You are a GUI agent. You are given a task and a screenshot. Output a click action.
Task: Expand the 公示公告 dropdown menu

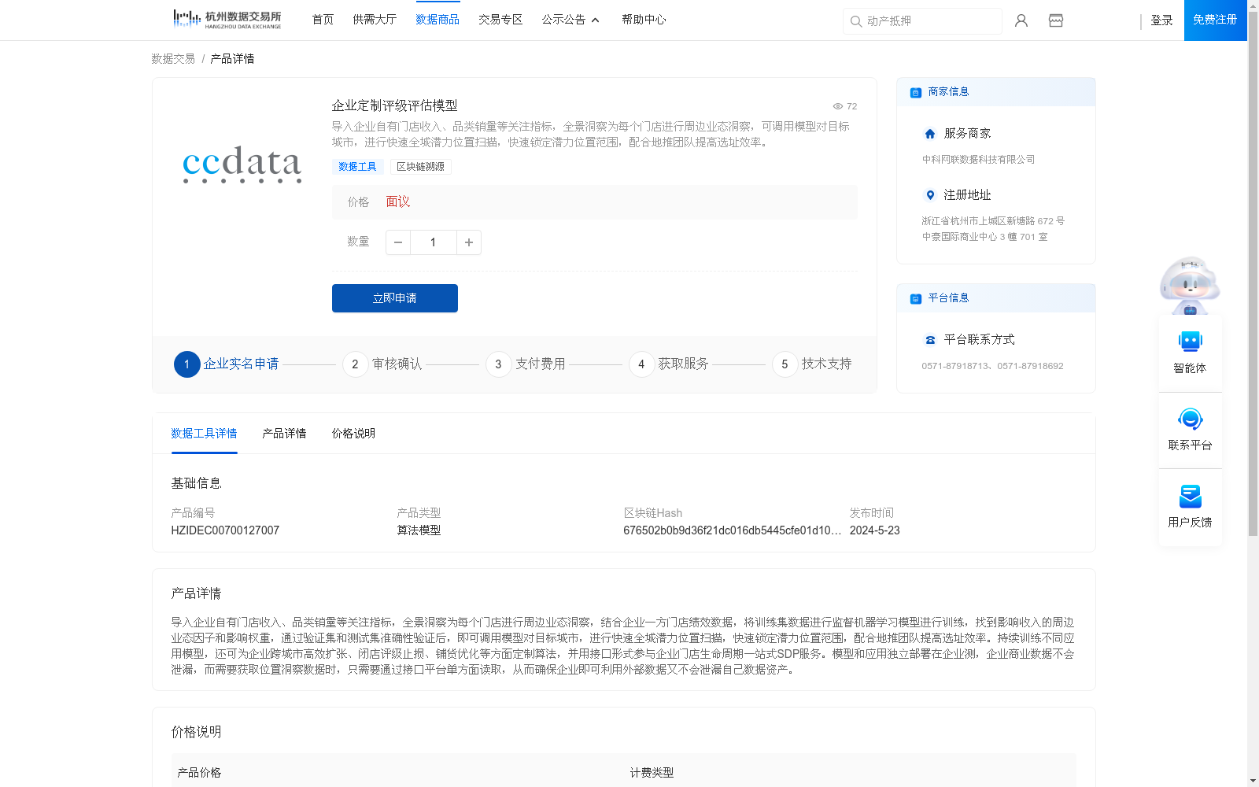tap(571, 20)
